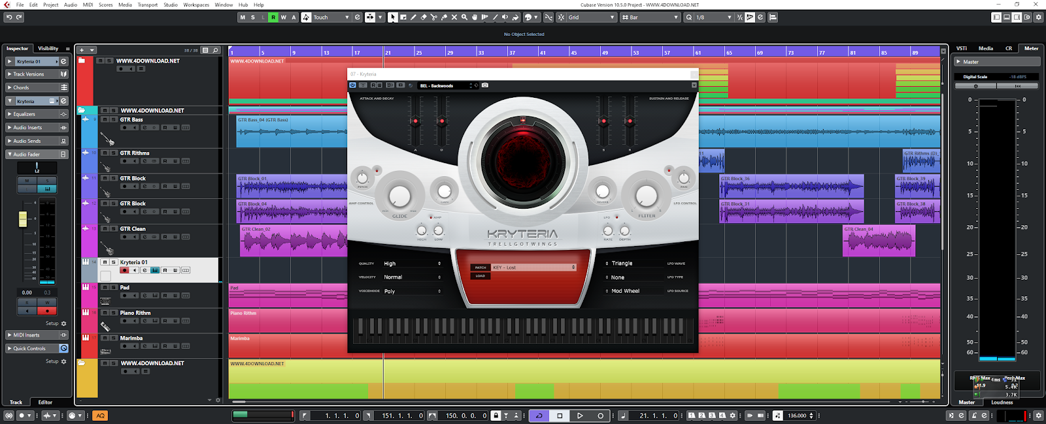1046x424 pixels.
Task: Click the tempo 136.000 field
Action: click(x=798, y=416)
